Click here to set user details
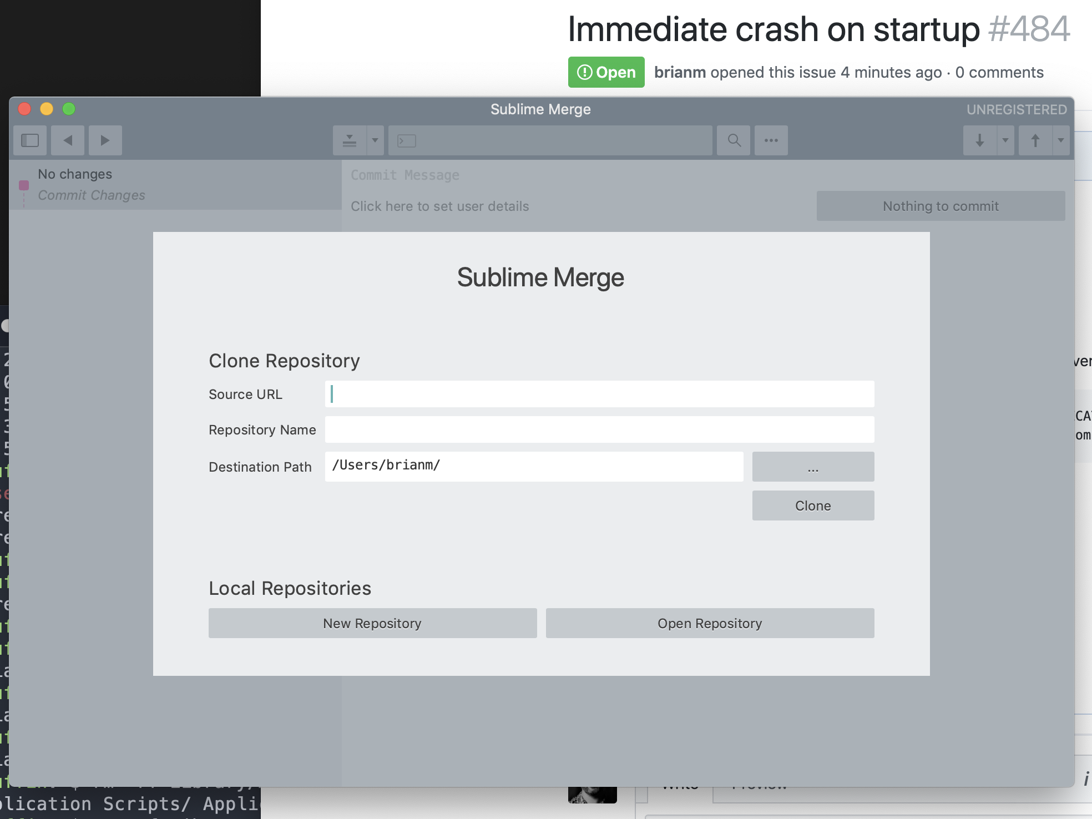1092x819 pixels. [x=439, y=206]
